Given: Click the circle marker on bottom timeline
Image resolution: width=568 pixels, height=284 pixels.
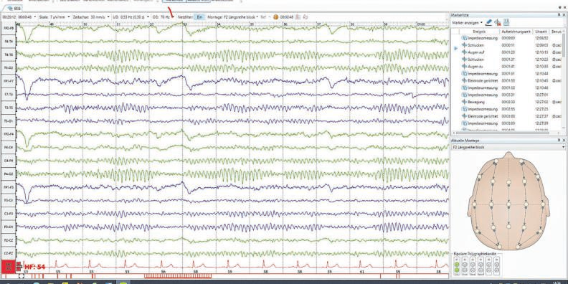Looking at the screenshot, I should (x=22, y=276).
